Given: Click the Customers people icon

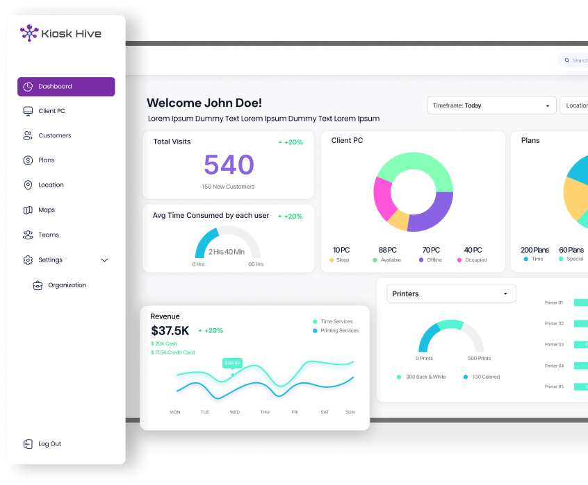Looking at the screenshot, I should [28, 136].
